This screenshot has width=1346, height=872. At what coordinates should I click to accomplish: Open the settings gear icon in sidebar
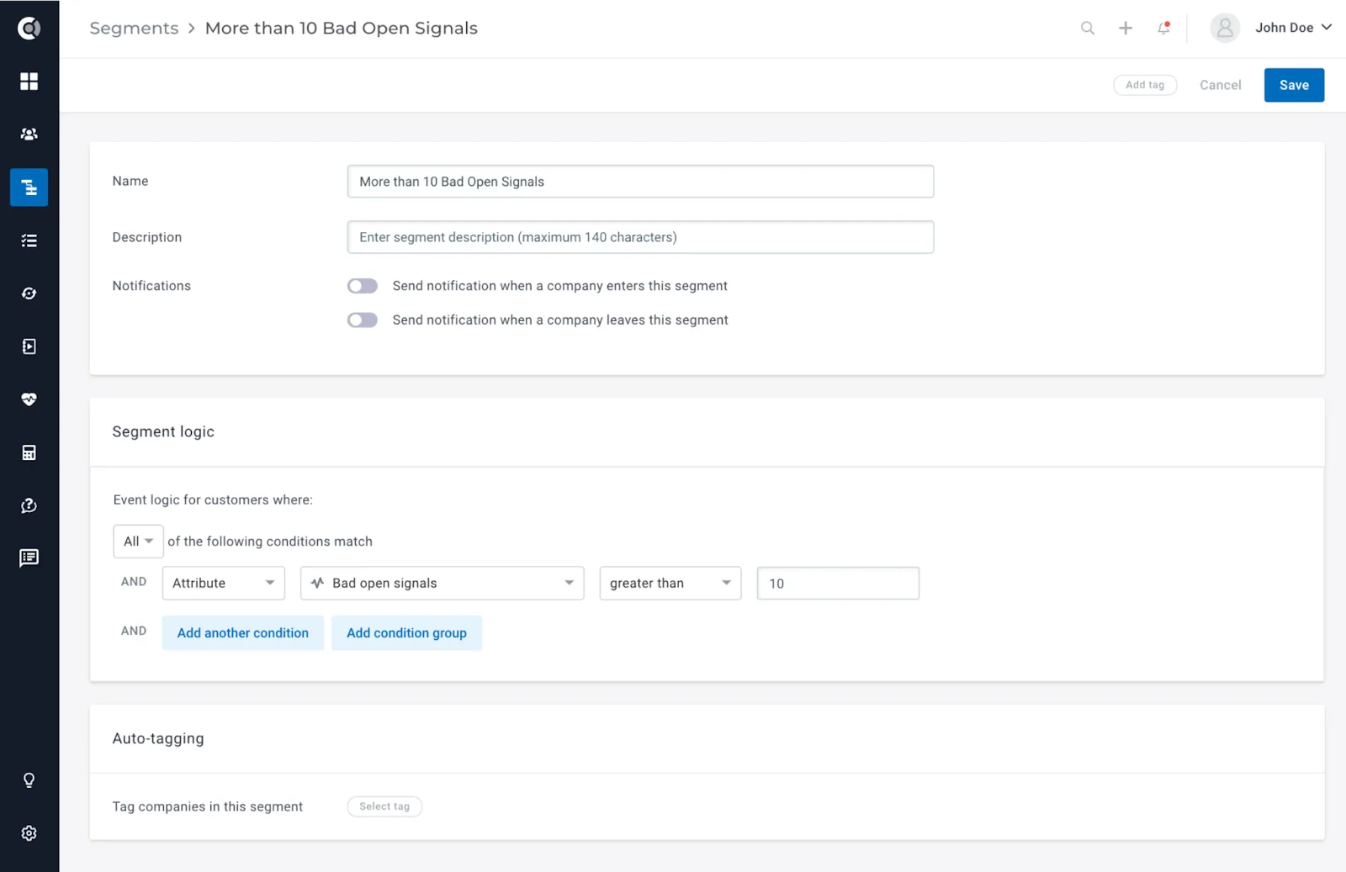click(29, 832)
